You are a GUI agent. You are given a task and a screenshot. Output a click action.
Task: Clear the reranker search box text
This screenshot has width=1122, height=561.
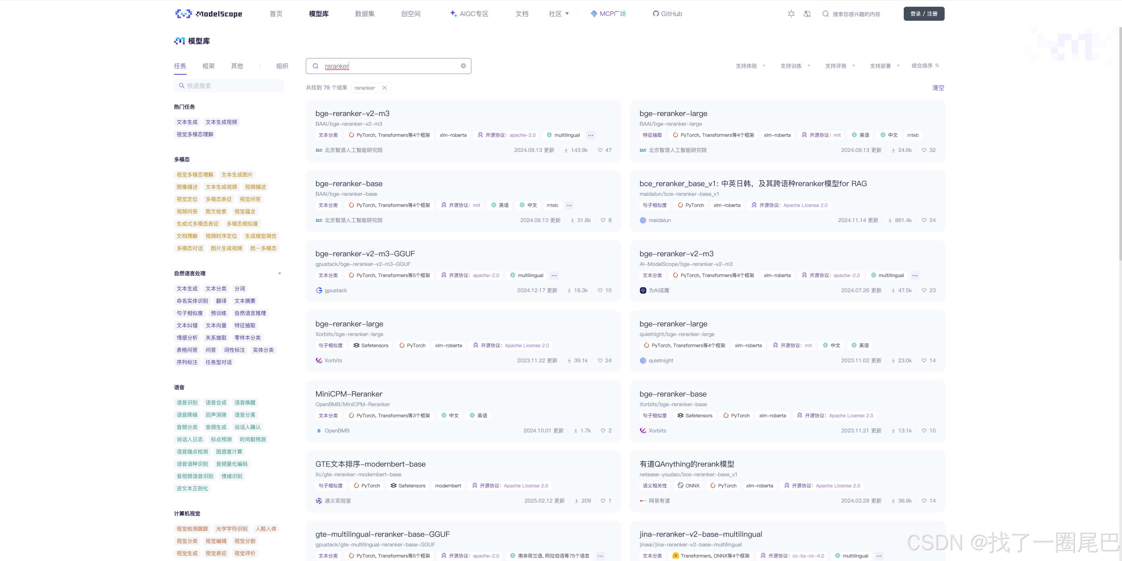pos(463,66)
